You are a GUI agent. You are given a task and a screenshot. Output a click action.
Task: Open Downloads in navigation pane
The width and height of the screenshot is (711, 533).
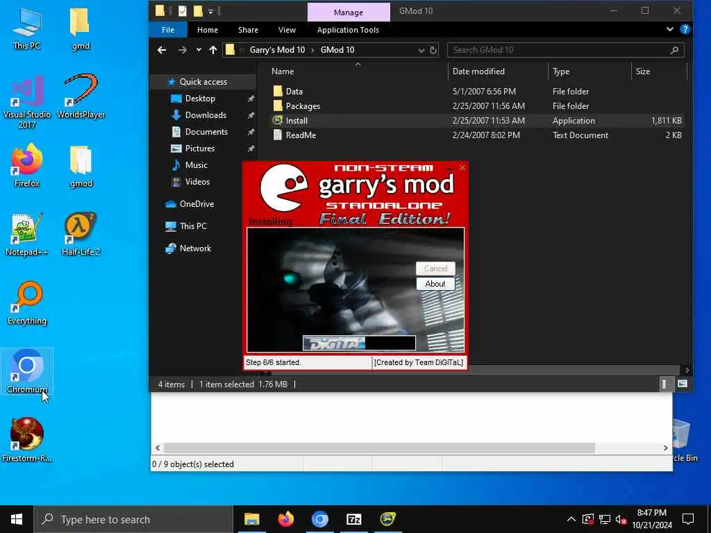(206, 115)
